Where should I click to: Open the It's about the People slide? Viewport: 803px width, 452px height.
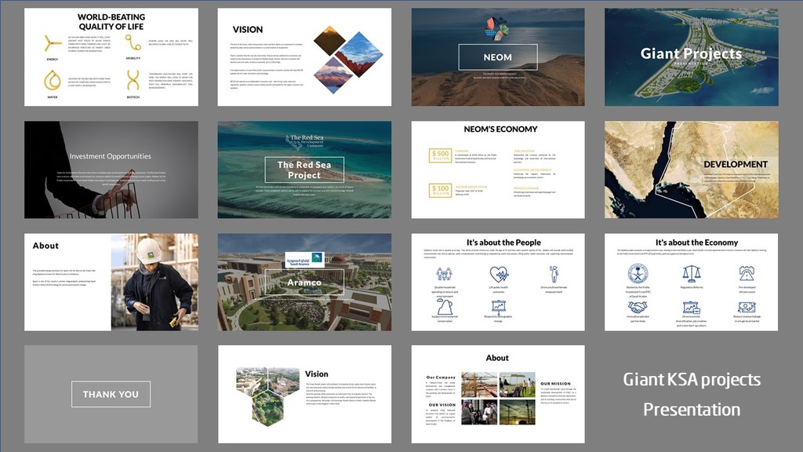pyautogui.click(x=498, y=282)
